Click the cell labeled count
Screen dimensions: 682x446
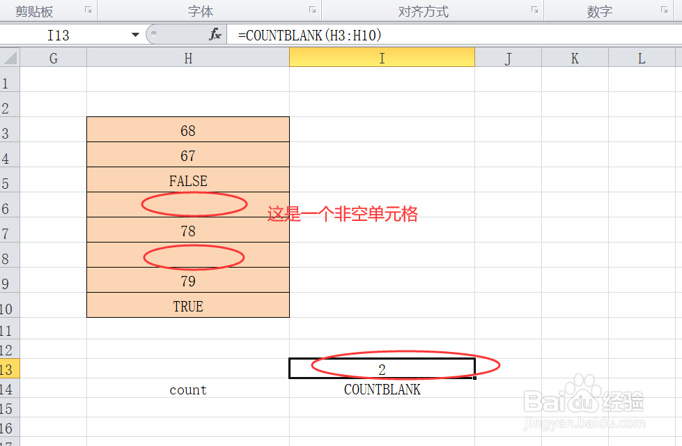pos(187,390)
